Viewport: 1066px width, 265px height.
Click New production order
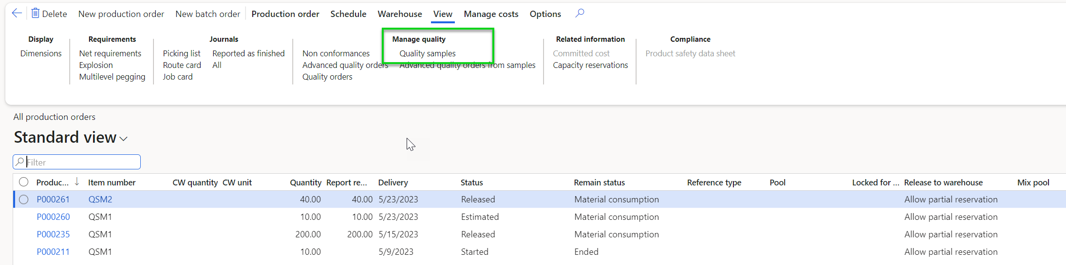point(121,14)
